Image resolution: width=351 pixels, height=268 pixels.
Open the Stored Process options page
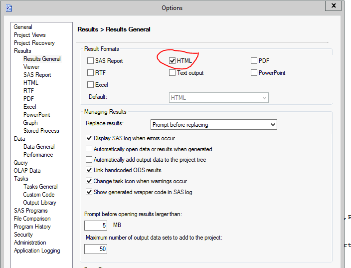(41, 131)
